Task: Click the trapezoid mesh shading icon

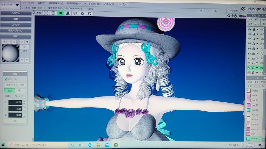Action: point(68,13)
